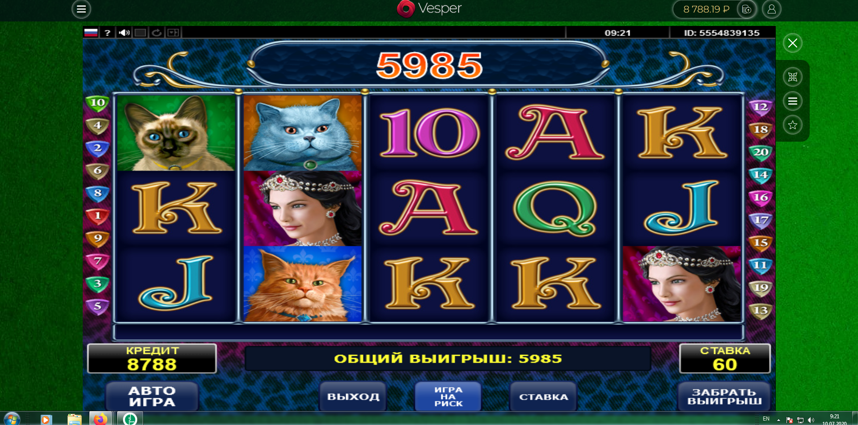Image resolution: width=858 pixels, height=425 pixels.
Task: Start gamble via ИГРА НА РИСК button
Action: click(448, 396)
